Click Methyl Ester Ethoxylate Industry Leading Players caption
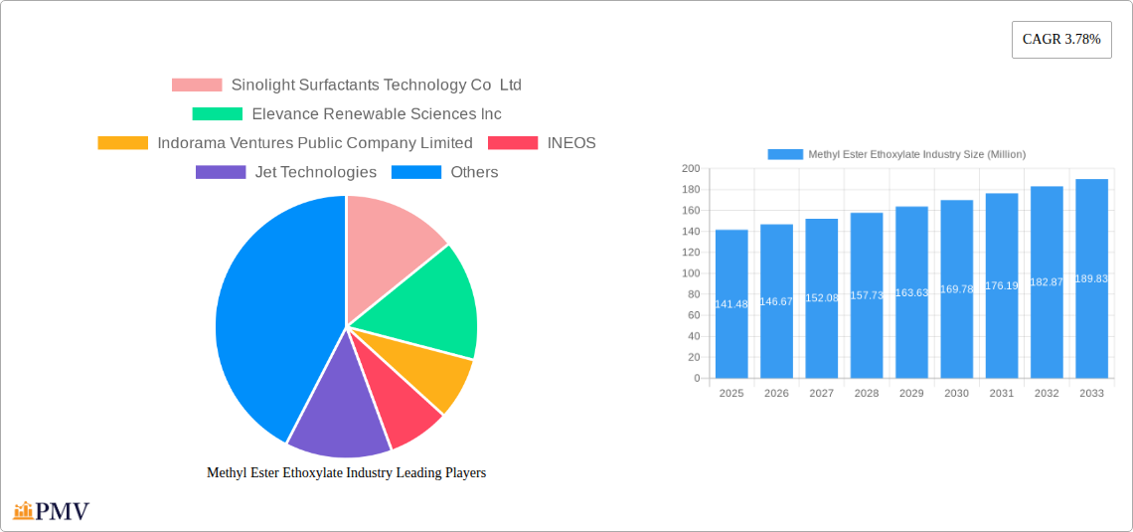Screen dimensions: 1133x532 346,472
